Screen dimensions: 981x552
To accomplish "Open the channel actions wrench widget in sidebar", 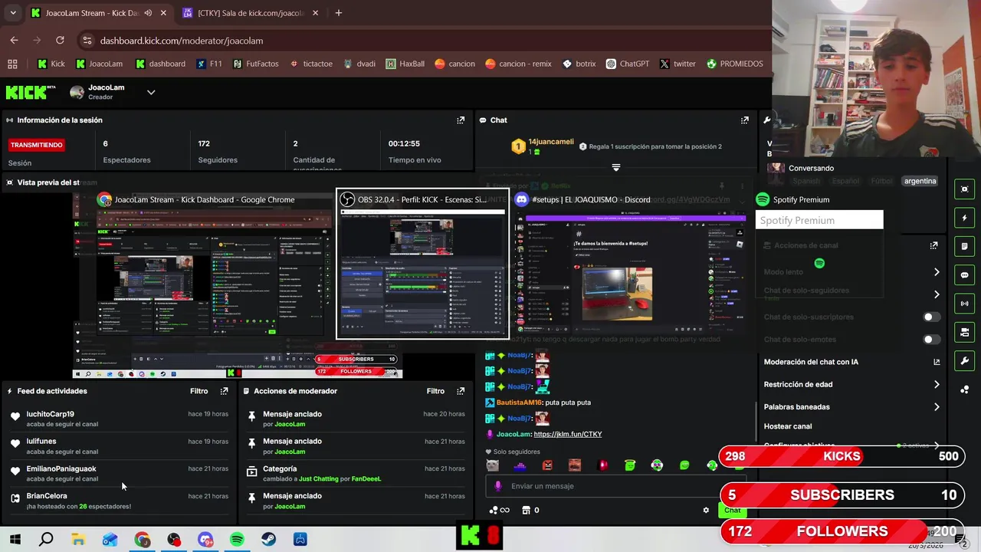I will (x=964, y=361).
